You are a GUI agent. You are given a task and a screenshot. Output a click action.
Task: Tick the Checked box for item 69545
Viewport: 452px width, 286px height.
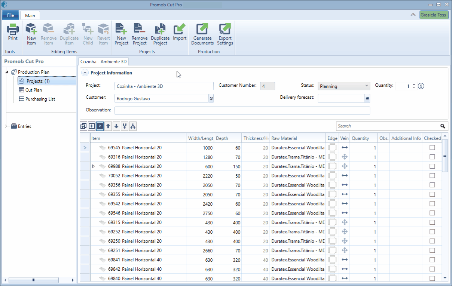(432, 148)
